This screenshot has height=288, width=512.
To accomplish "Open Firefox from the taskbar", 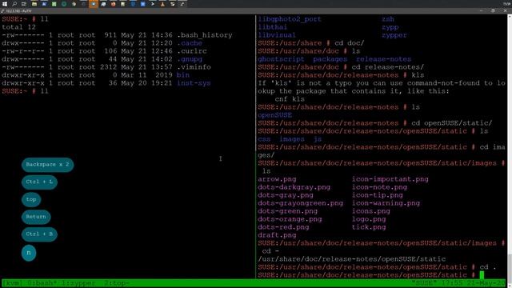I will pyautogui.click(x=113, y=4).
